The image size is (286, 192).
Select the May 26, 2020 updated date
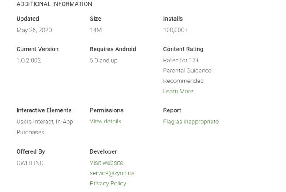[x=34, y=30]
